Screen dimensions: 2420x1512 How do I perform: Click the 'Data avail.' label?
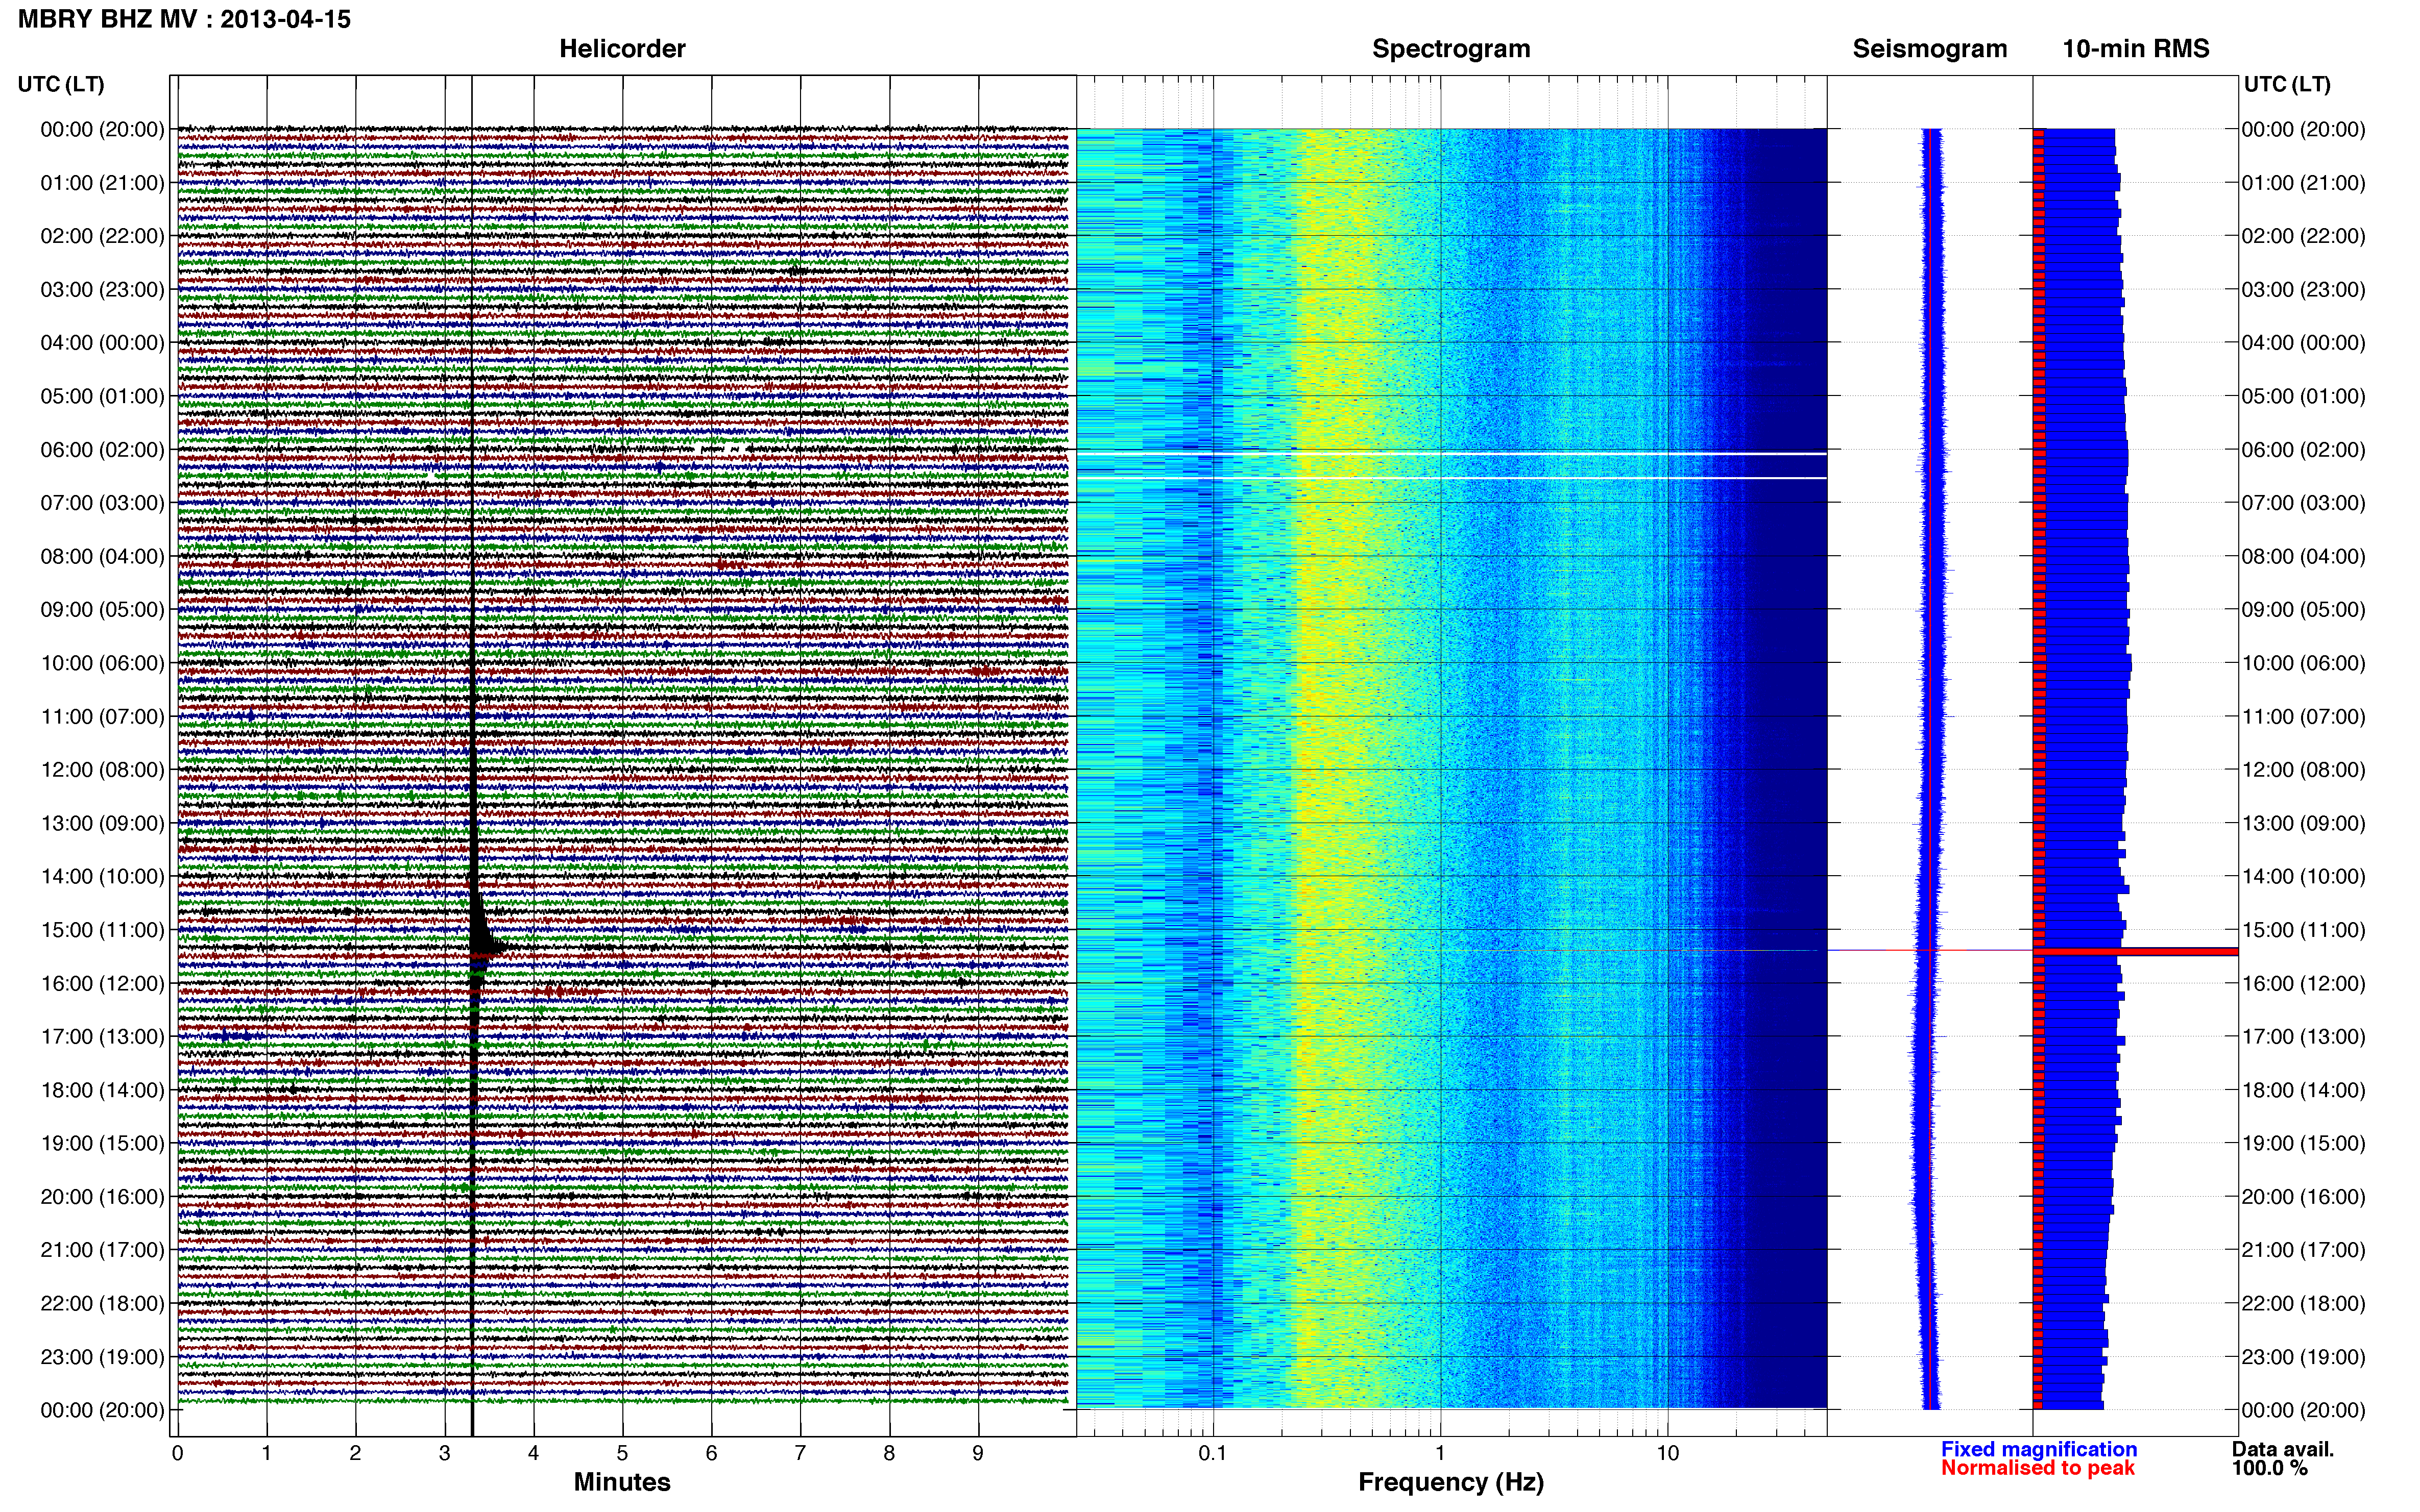[x=2283, y=1449]
